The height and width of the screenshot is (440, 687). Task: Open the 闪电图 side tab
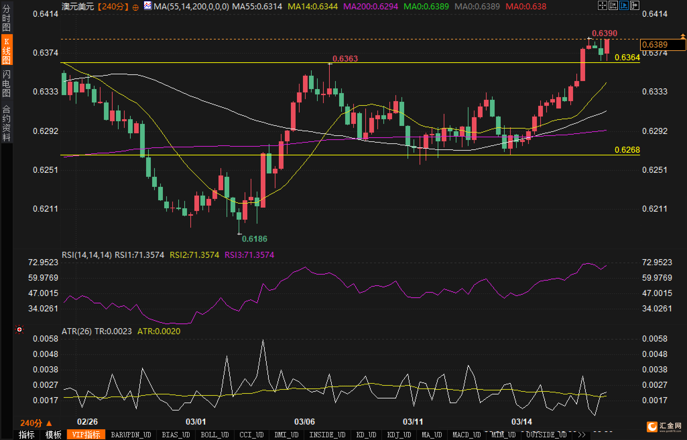click(6, 83)
